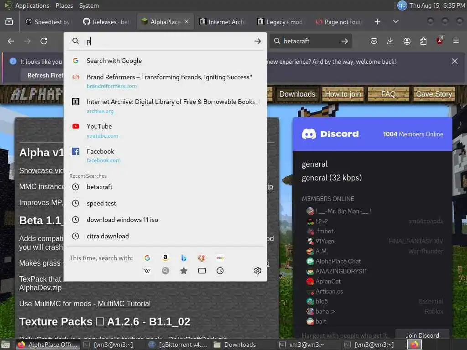Go back with the browser back arrow
Screen dimensions: 467x350
click(x=11, y=41)
